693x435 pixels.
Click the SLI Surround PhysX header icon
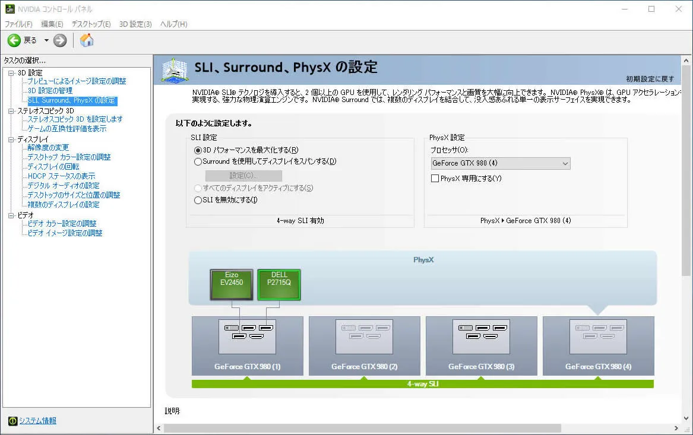pos(175,70)
